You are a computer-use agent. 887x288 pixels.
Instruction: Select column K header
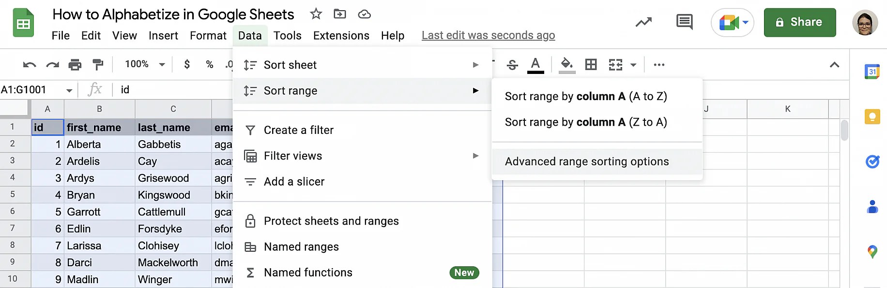point(787,109)
